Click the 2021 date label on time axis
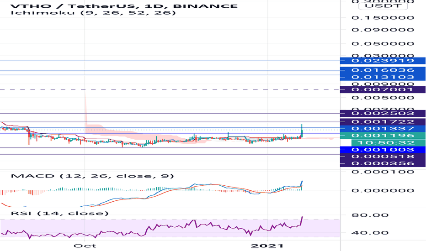Image resolution: width=426 pixels, height=251 pixels. pos(267,246)
